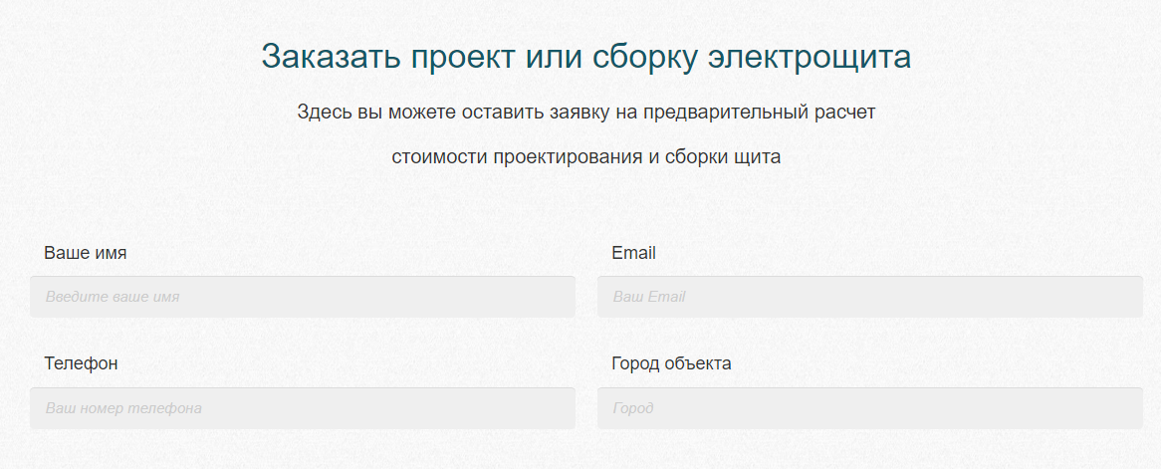Click the 'Телефон' field label

tap(81, 363)
